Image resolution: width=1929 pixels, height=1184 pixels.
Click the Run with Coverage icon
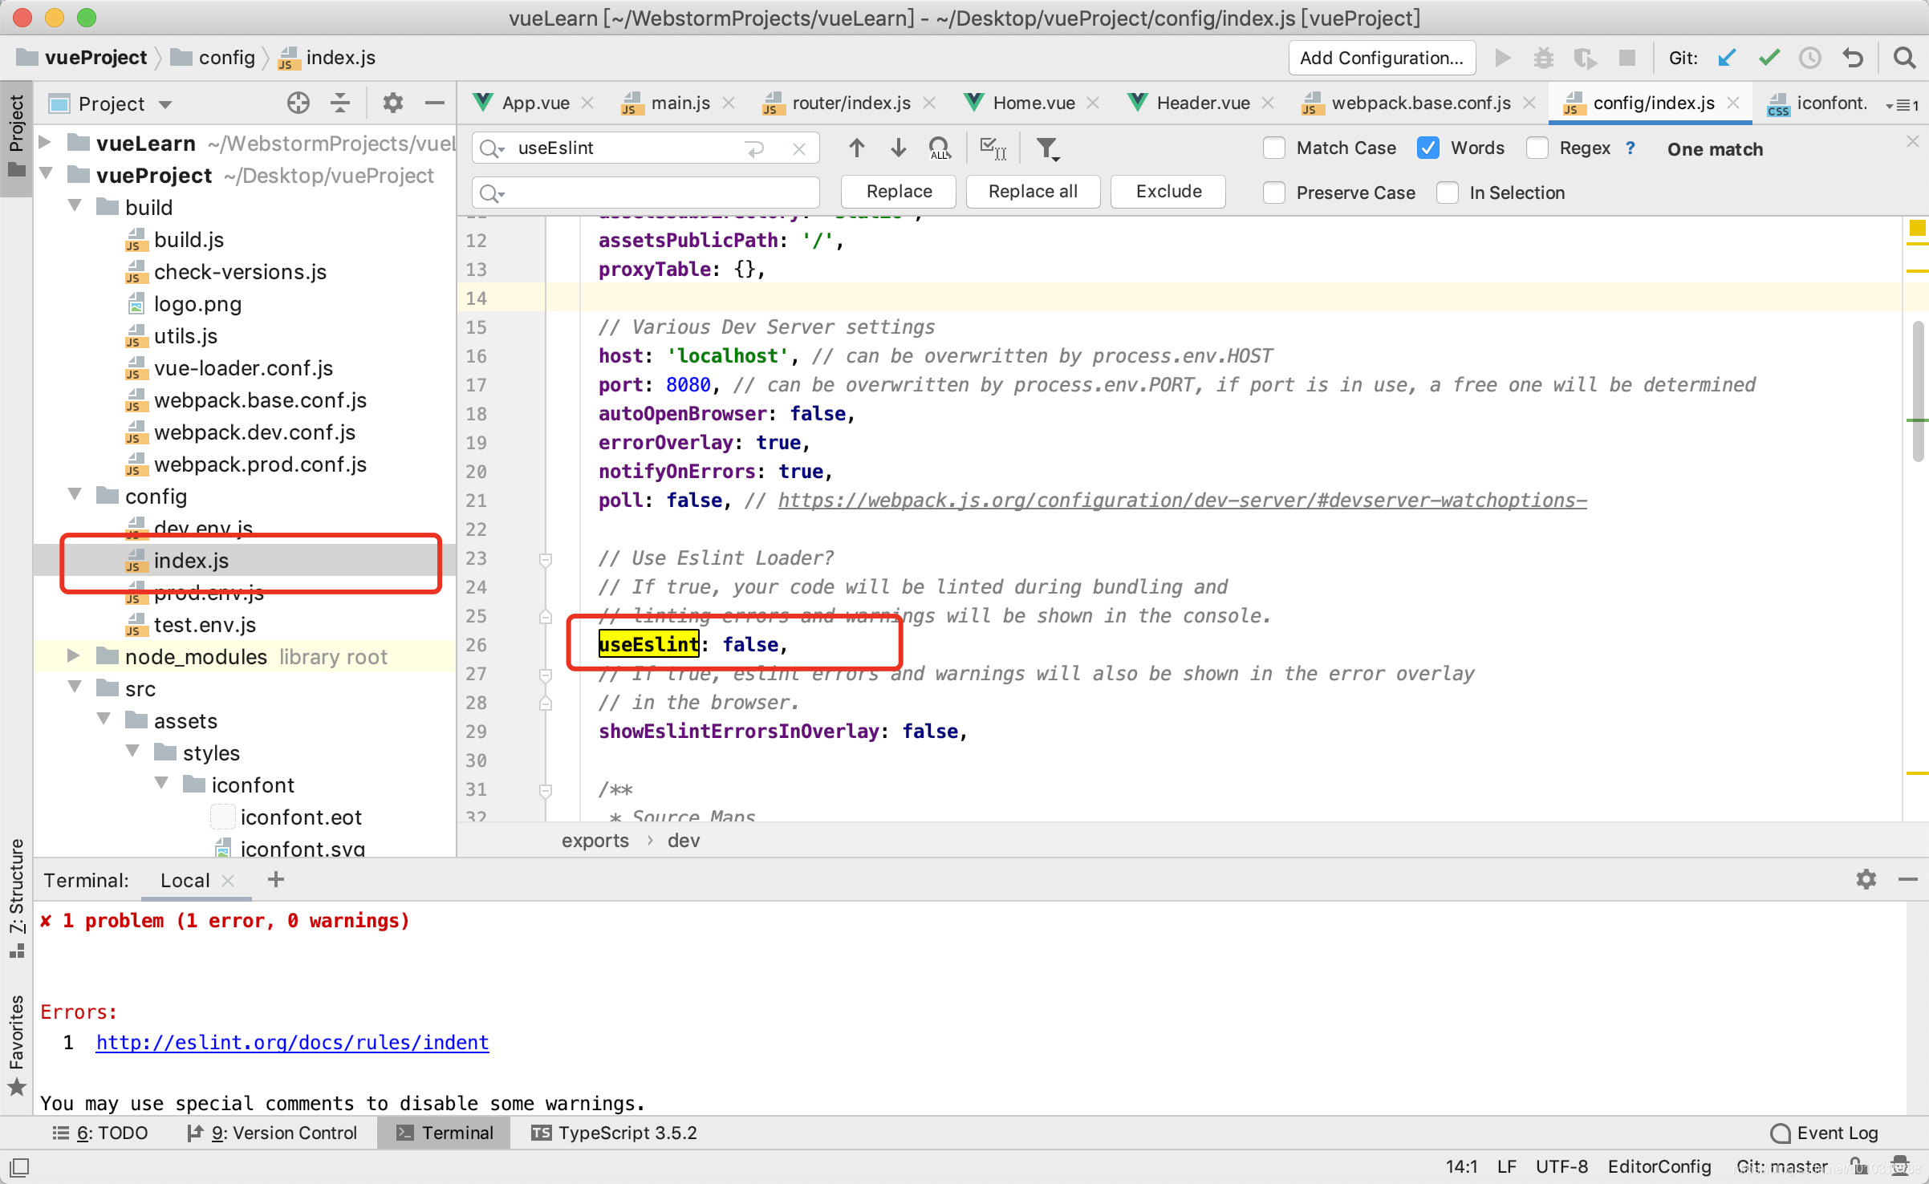(x=1585, y=58)
